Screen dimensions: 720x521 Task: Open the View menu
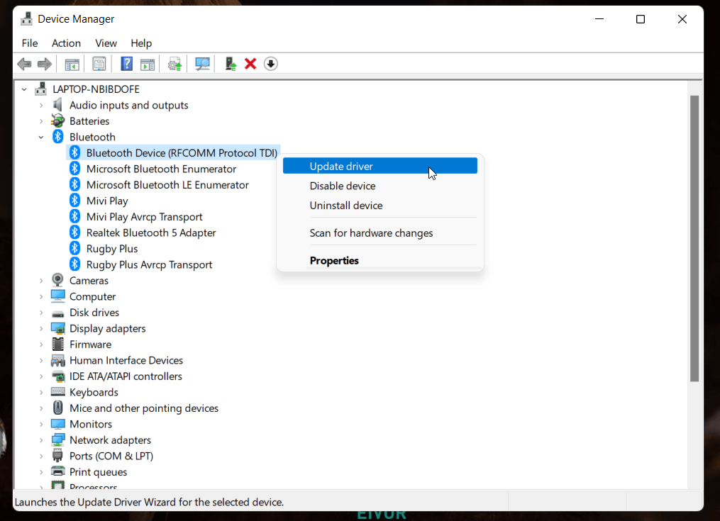coord(106,43)
